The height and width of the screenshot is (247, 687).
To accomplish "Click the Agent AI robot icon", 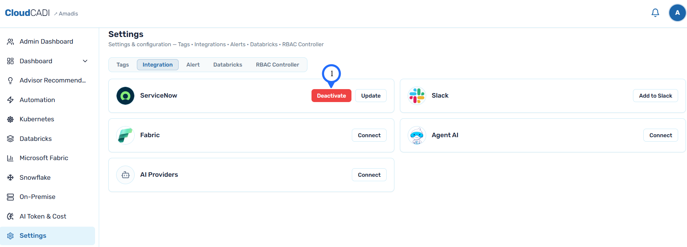I will click(x=417, y=135).
